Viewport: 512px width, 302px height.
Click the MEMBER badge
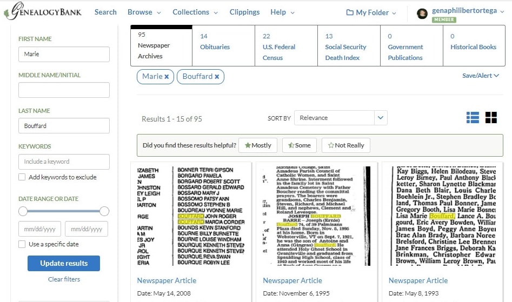pyautogui.click(x=444, y=19)
